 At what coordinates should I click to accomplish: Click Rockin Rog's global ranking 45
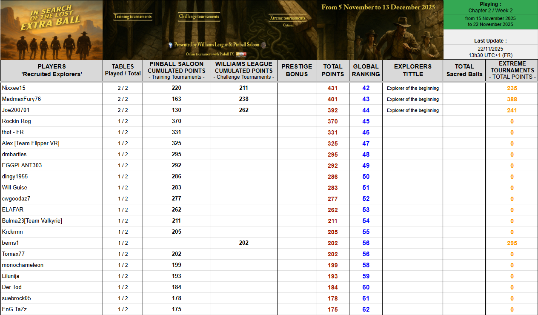[x=366, y=121]
